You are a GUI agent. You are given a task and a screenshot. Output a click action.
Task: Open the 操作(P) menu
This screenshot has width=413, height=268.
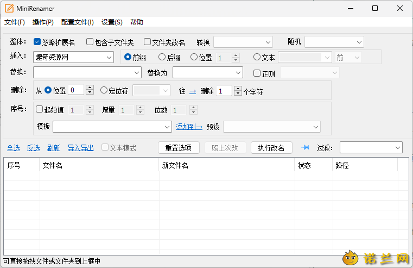click(x=43, y=22)
